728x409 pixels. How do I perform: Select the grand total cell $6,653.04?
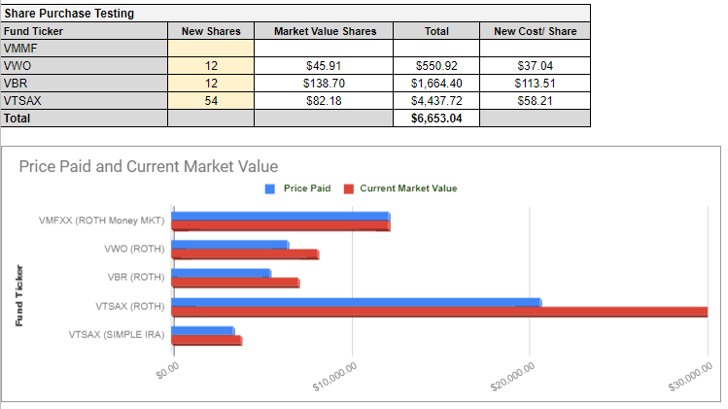pos(436,119)
